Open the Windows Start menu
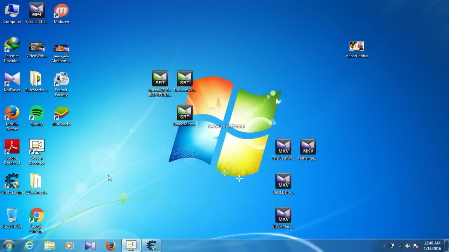Screen dimensions: 449x252 pos(8,246)
